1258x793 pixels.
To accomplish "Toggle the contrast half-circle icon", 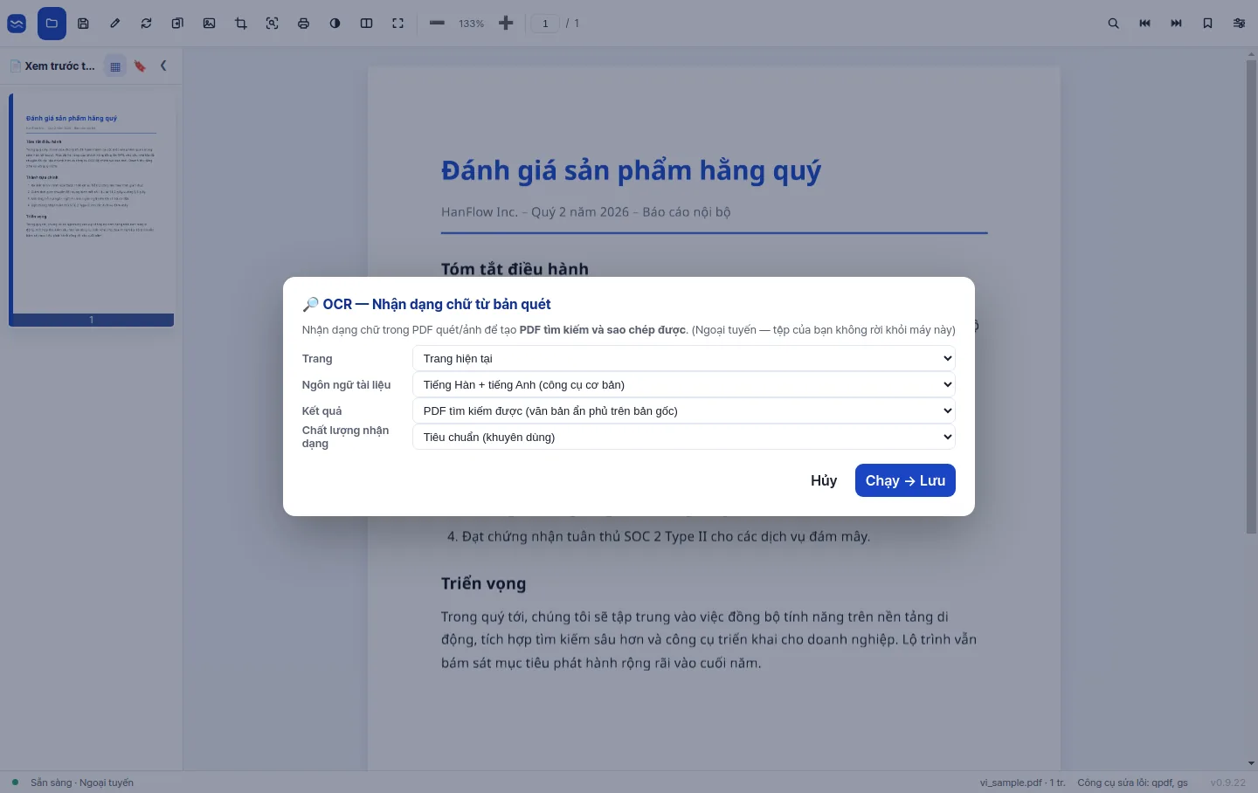I will pyautogui.click(x=335, y=24).
